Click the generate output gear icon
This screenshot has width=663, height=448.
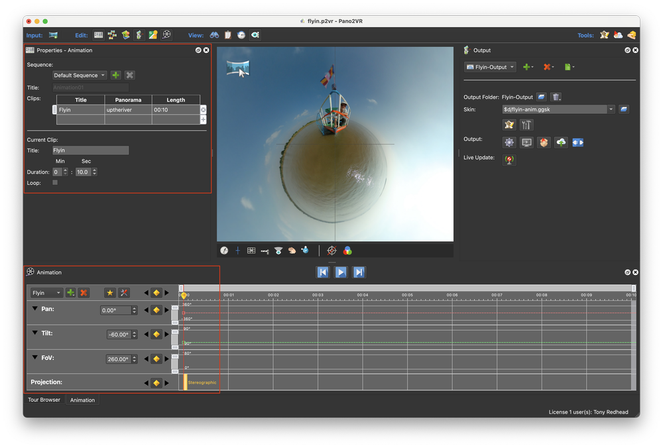click(509, 142)
